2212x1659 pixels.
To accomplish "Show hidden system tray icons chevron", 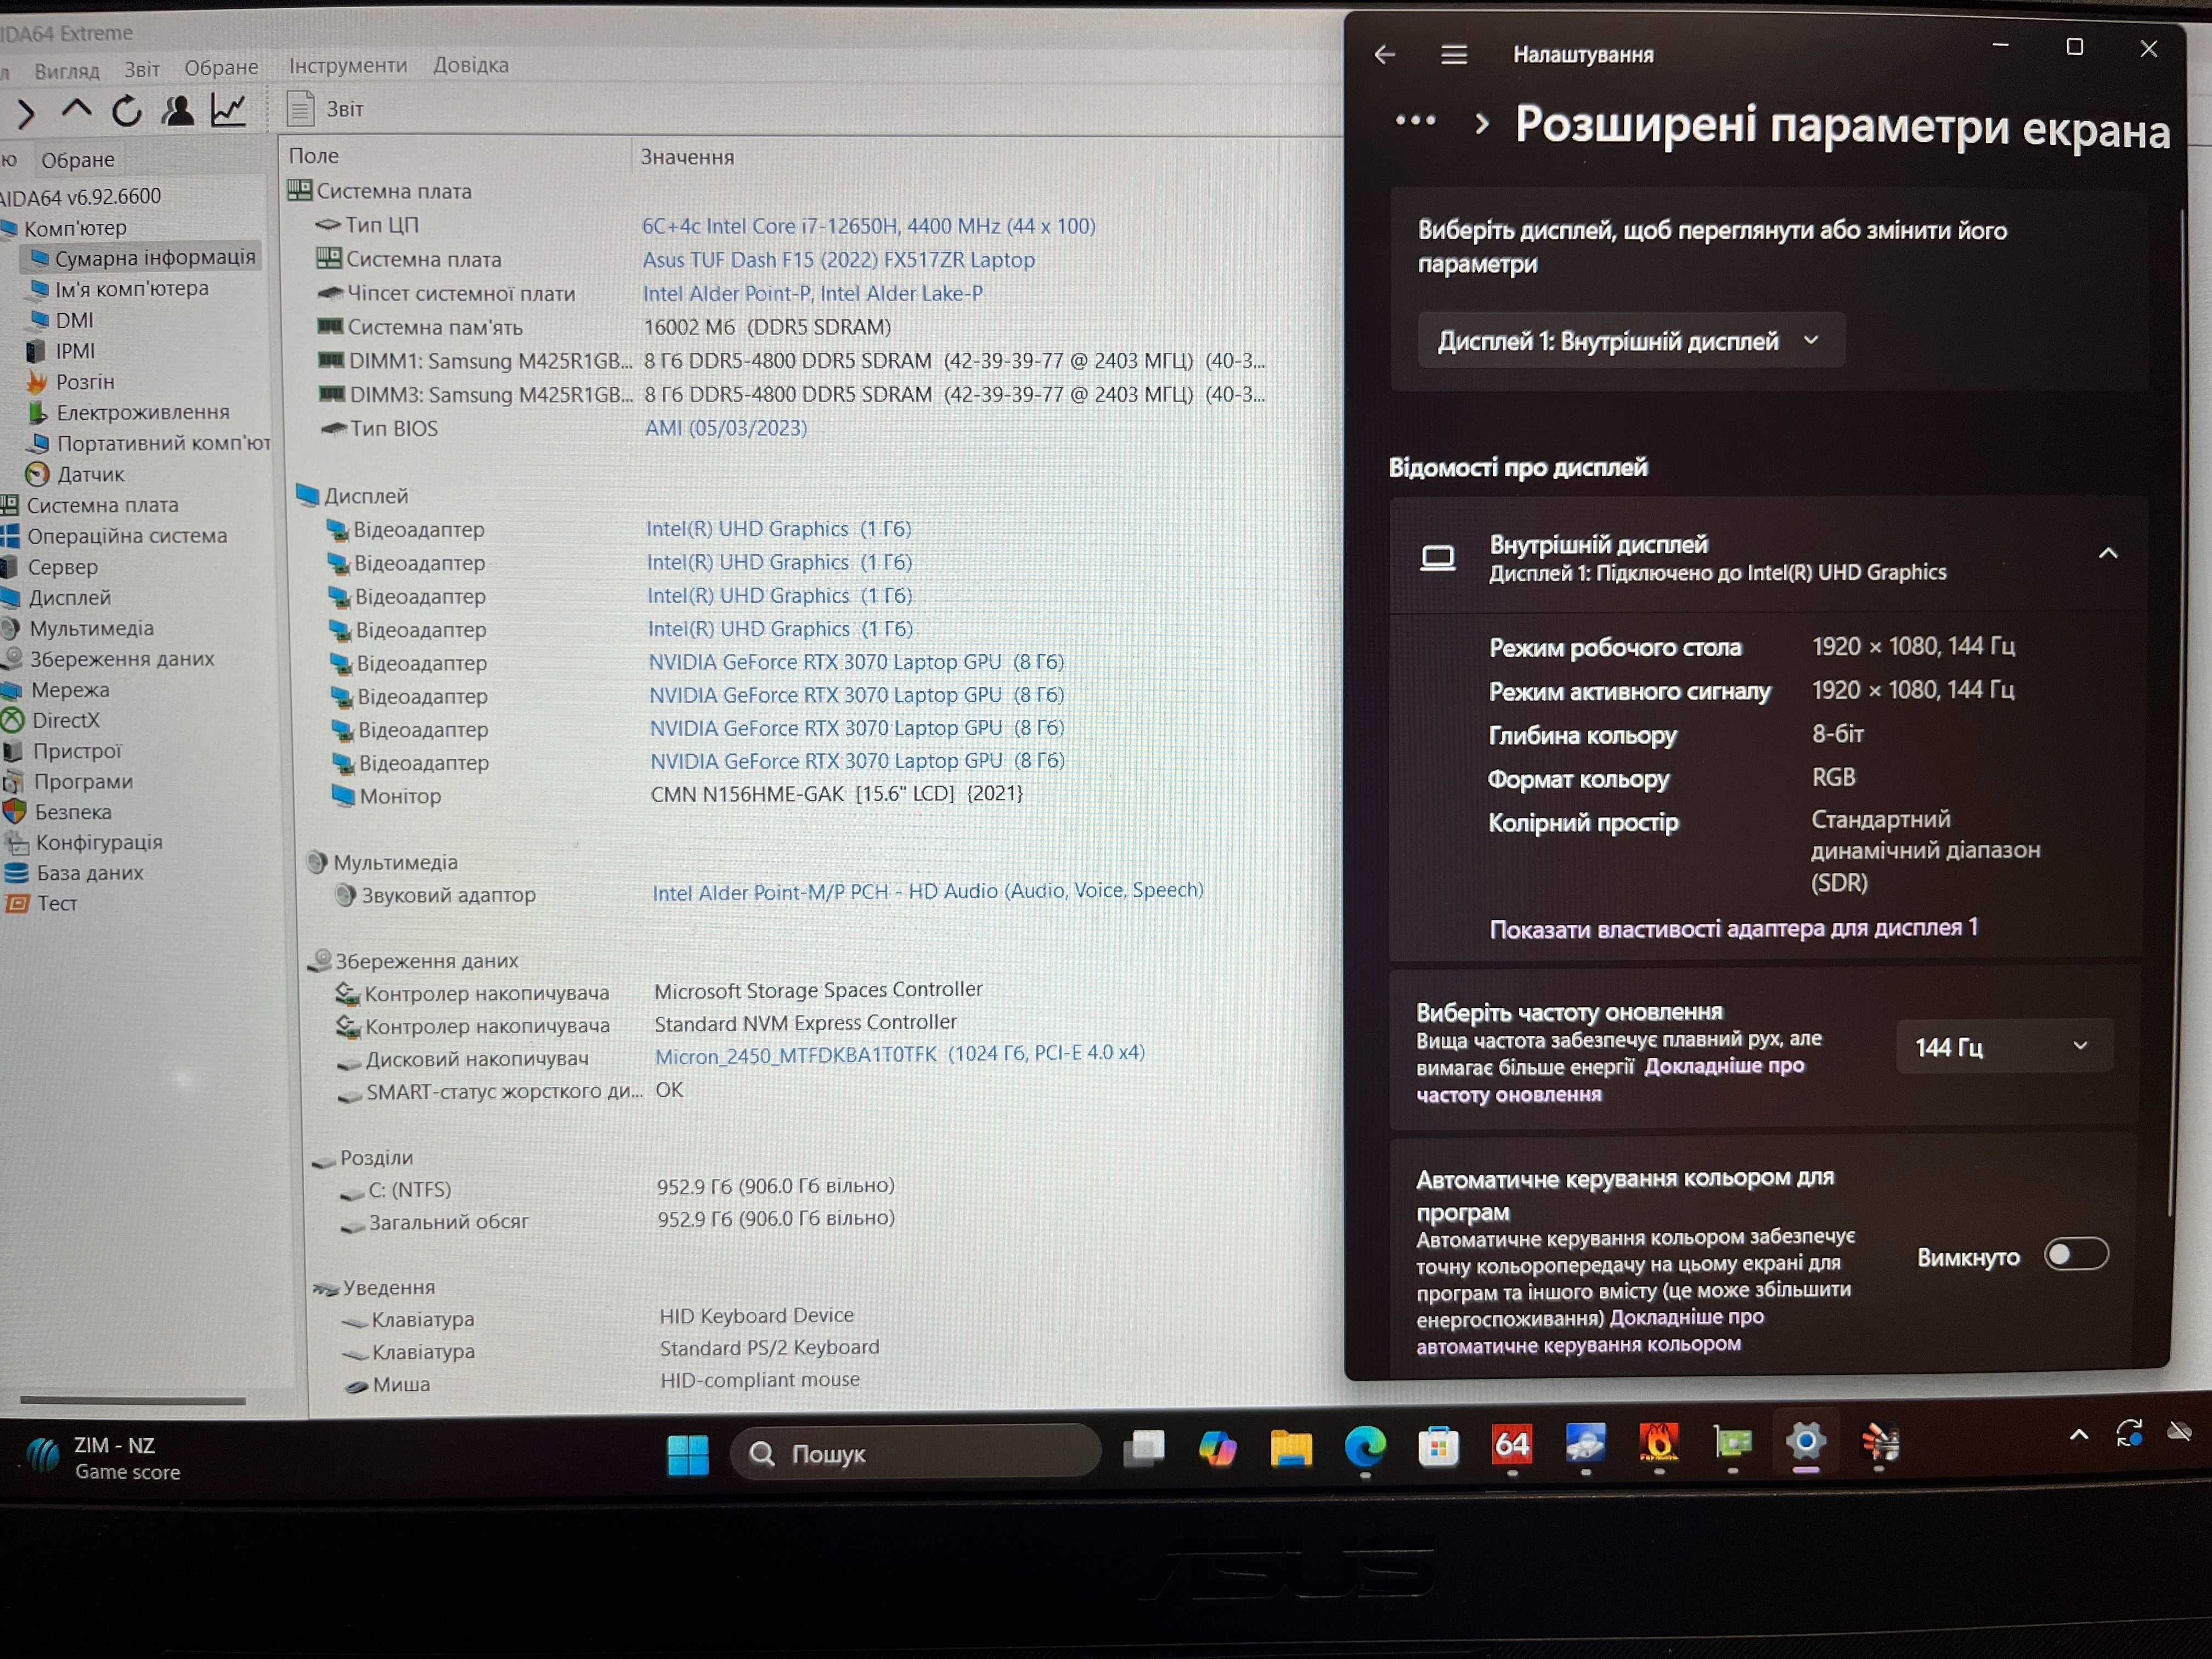I will 2078,1435.
